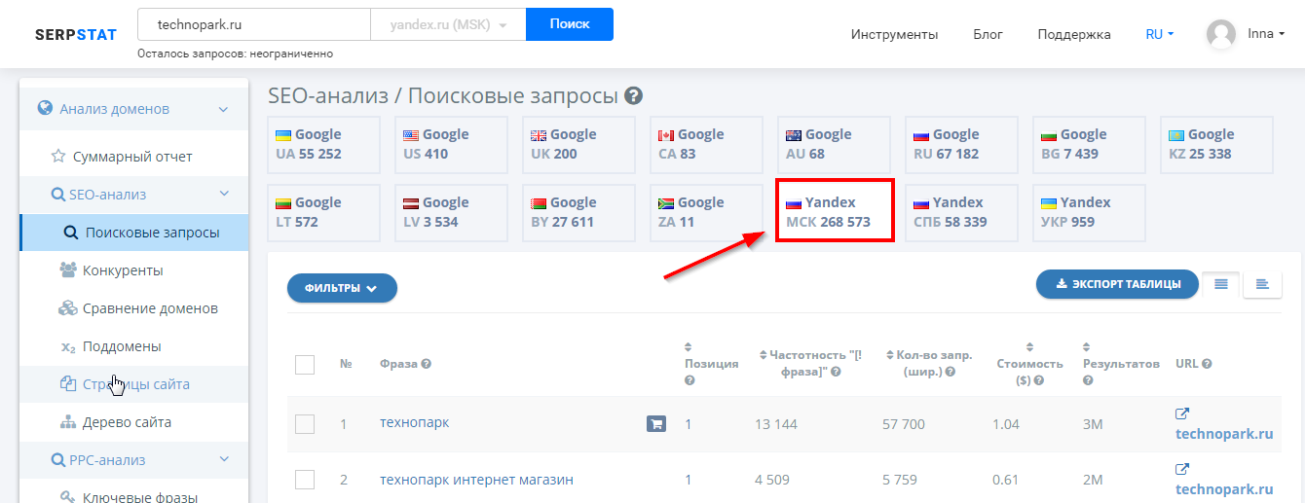Tick the checkbox for технопарк row
1305x503 pixels.
pos(305,424)
